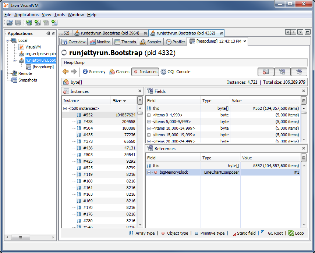
Task: Click the Applications panel horizontal scrollbar thumb
Action: [x=21, y=237]
